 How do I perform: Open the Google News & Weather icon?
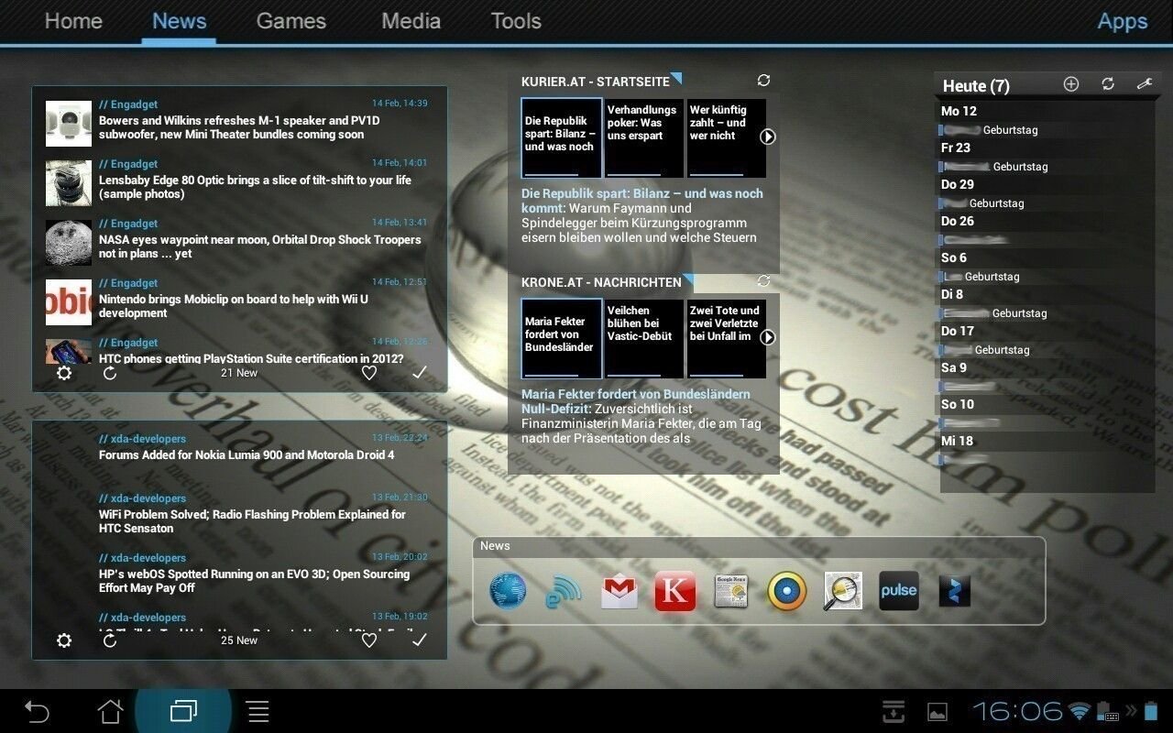pyautogui.click(x=731, y=591)
